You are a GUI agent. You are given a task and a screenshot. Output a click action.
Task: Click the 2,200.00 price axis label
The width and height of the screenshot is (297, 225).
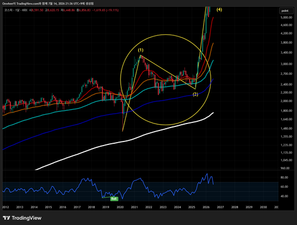287,92
